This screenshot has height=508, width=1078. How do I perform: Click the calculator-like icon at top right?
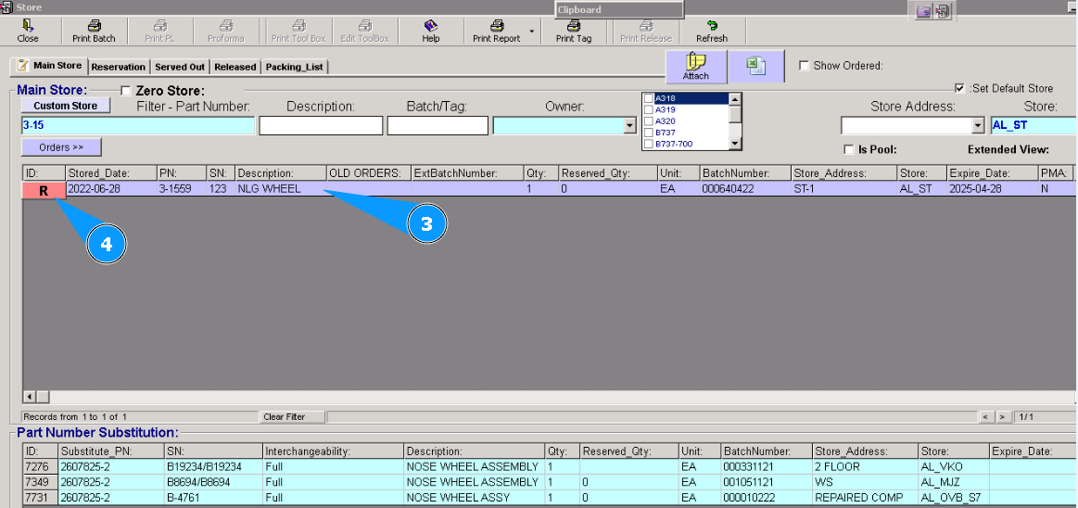pyautogui.click(x=943, y=12)
